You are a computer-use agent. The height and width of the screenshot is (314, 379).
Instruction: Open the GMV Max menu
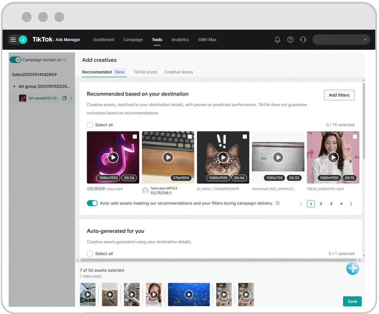[x=207, y=40]
